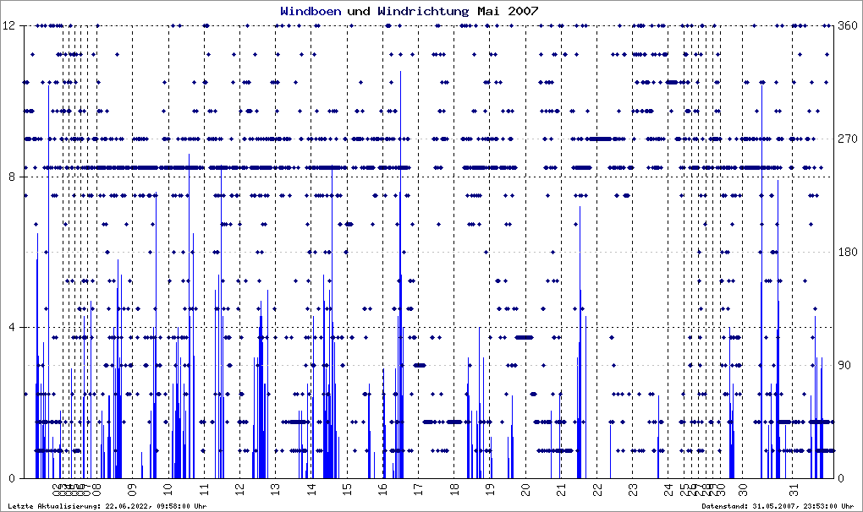The height and width of the screenshot is (512, 863).
Task: Click the right axis value 90
Action: [844, 365]
